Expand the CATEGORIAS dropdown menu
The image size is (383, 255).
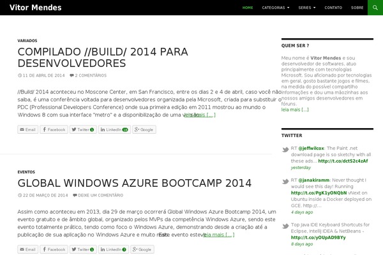tap(276, 8)
